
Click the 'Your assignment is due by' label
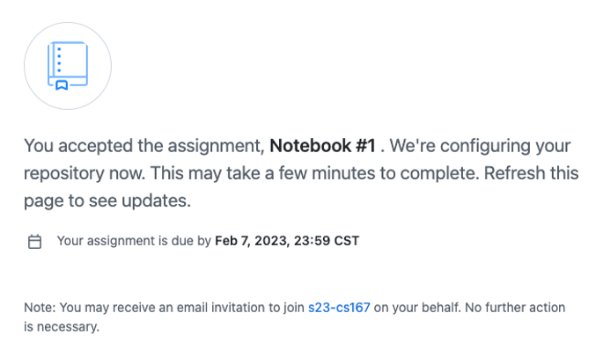tap(134, 241)
